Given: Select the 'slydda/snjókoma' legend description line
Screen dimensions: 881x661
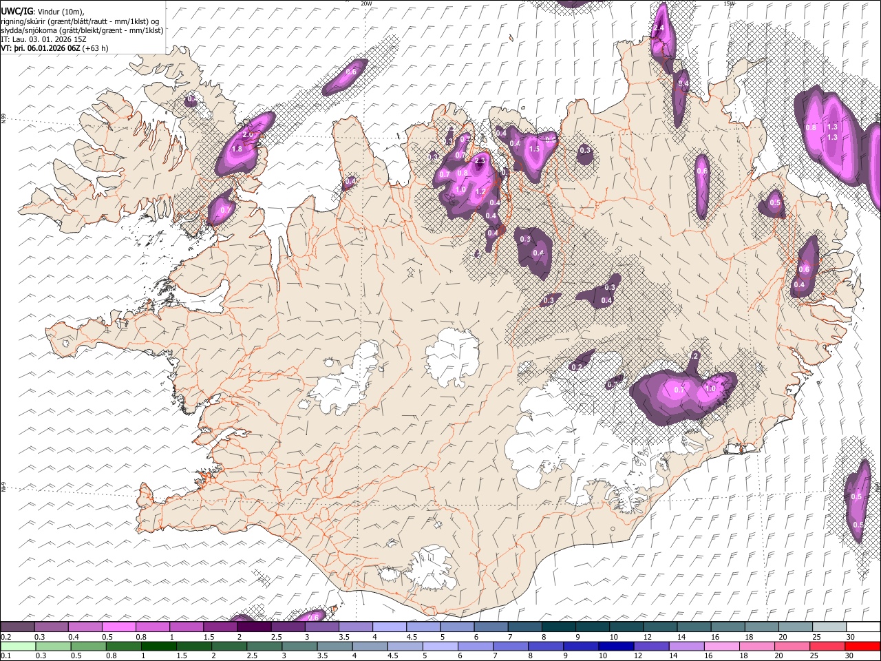Looking at the screenshot, I should pyautogui.click(x=82, y=30).
